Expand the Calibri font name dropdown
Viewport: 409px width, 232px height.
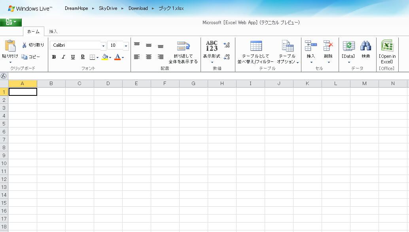pyautogui.click(x=103, y=46)
